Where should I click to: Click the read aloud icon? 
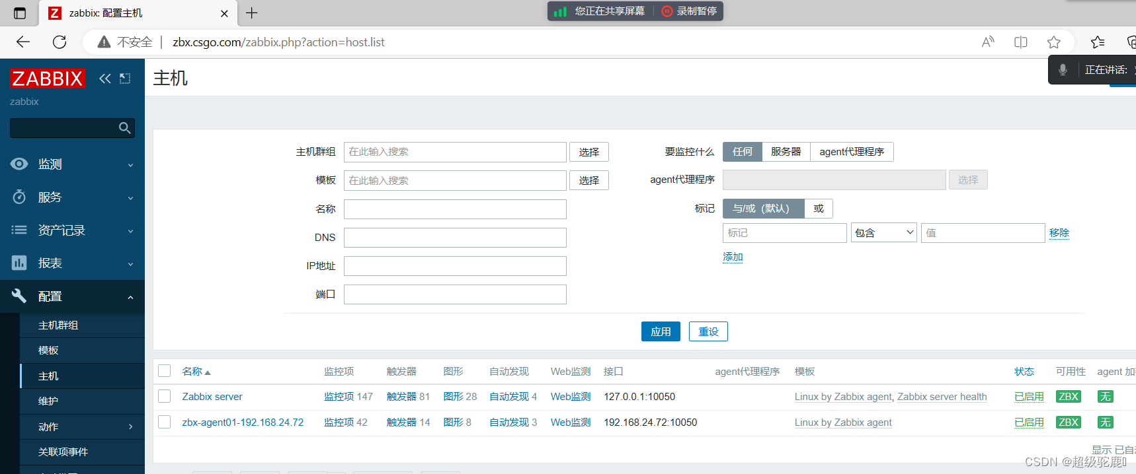[x=988, y=42]
